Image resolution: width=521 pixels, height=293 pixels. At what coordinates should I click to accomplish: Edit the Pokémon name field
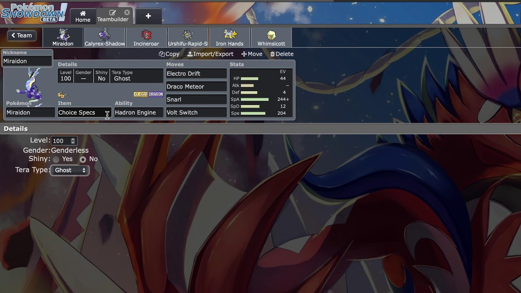[x=30, y=112]
